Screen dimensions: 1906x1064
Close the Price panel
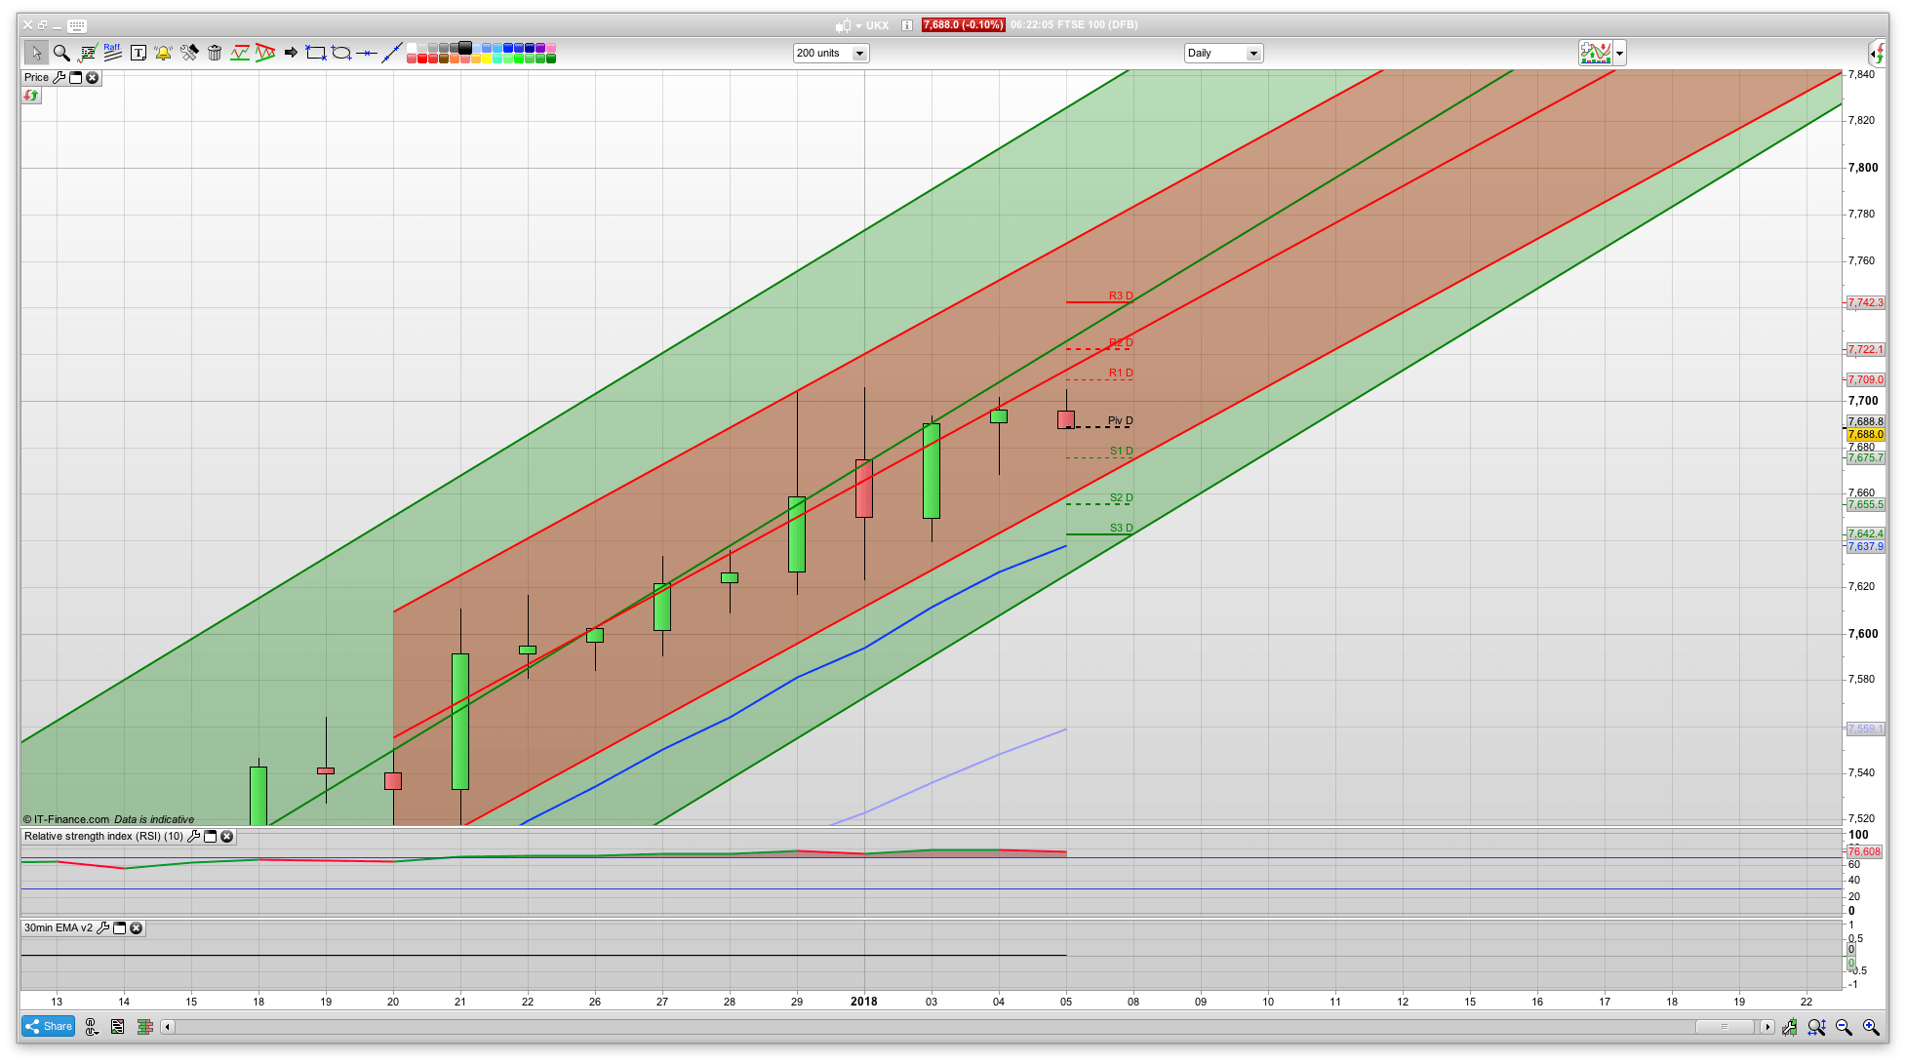tap(93, 77)
